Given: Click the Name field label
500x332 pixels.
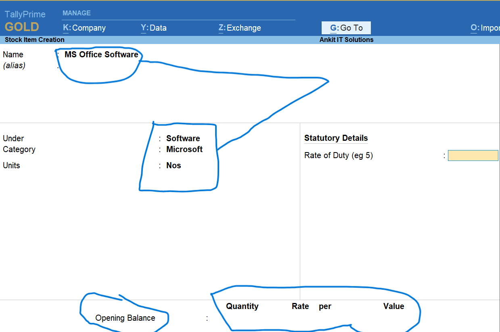Looking at the screenshot, I should 13,54.
